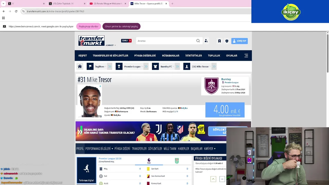Screen dimensions: 329x185
Task: Click the flag icon beside İngiltere
Action: click(90, 67)
